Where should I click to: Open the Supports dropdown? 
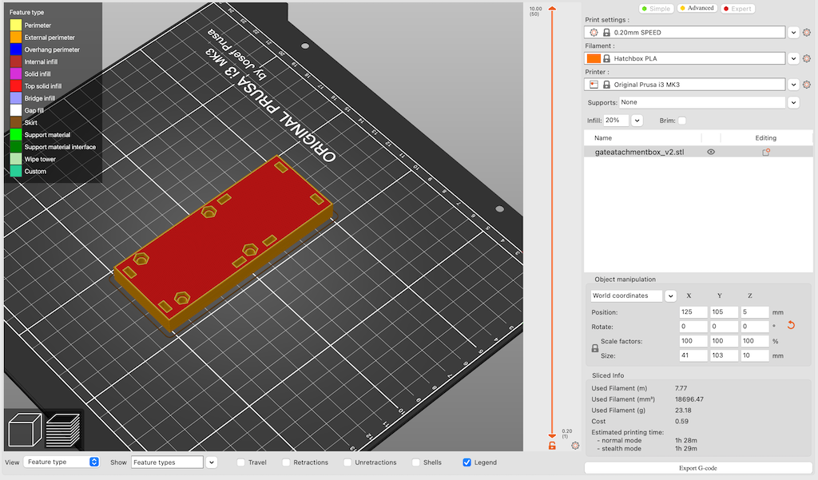tap(793, 102)
